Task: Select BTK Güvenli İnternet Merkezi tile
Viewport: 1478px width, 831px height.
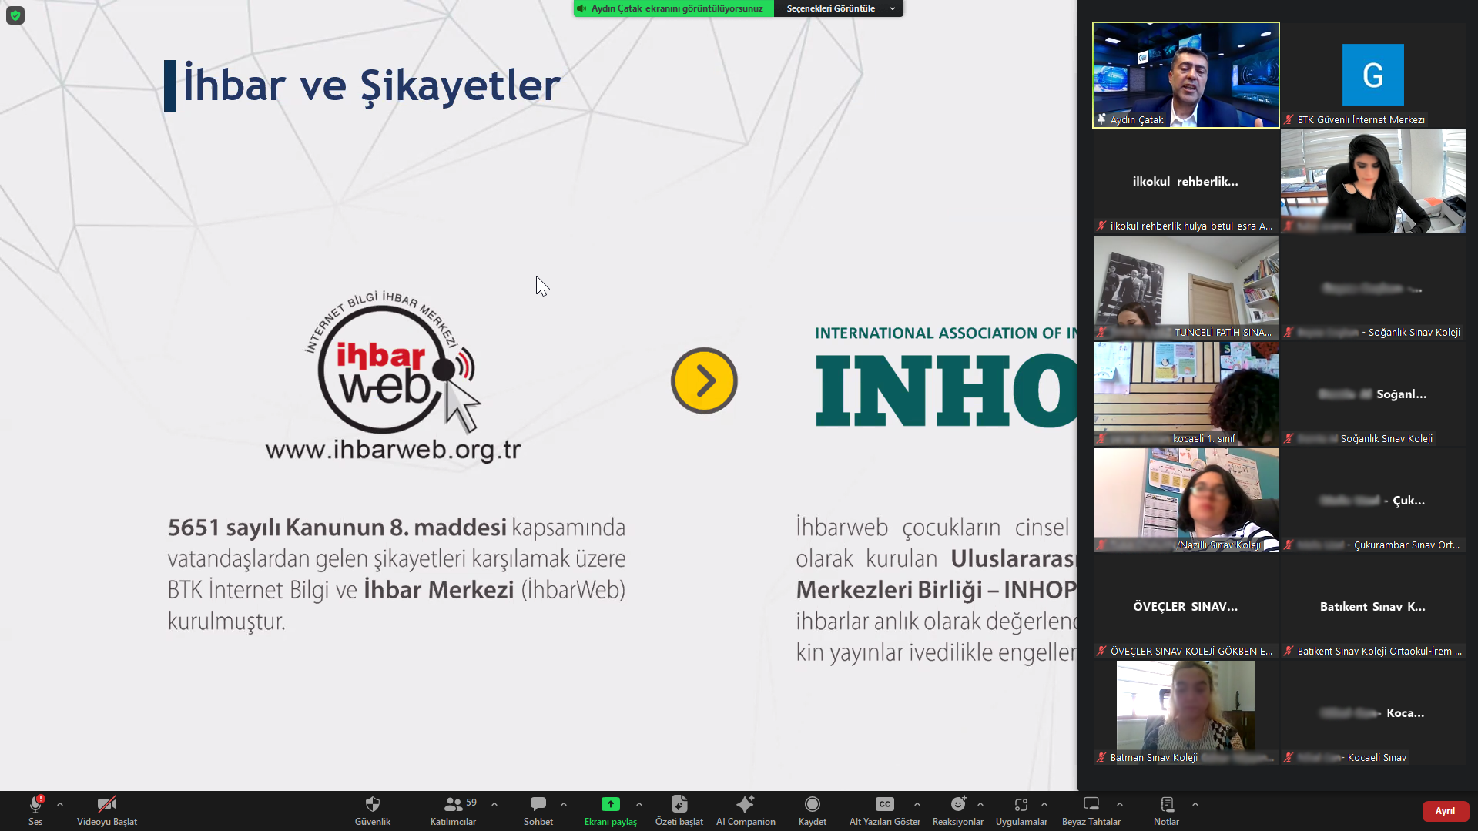Action: (x=1373, y=75)
